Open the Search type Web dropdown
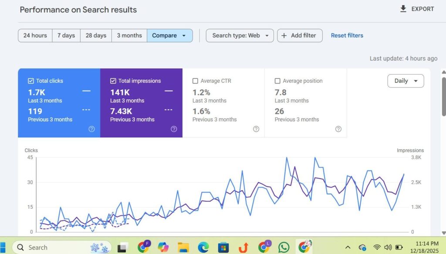The image size is (446, 254). pyautogui.click(x=239, y=35)
